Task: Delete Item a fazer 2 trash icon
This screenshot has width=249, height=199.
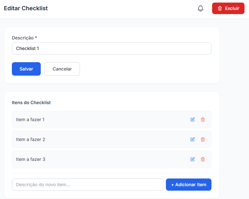Action: coord(202,139)
